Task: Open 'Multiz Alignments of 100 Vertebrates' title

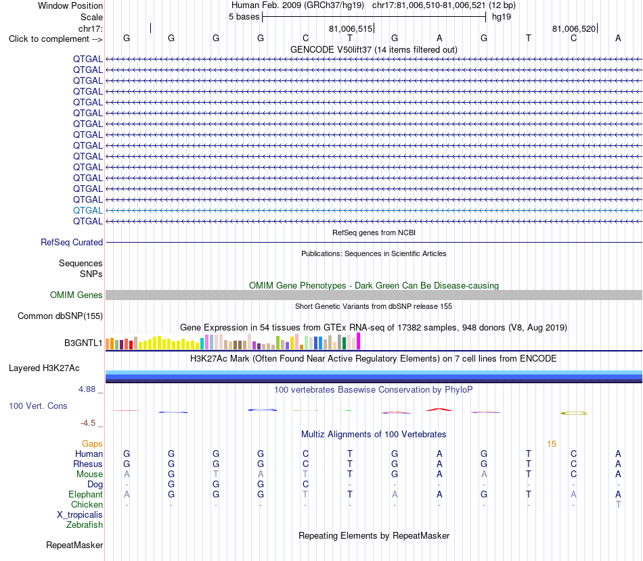Action: click(x=374, y=435)
